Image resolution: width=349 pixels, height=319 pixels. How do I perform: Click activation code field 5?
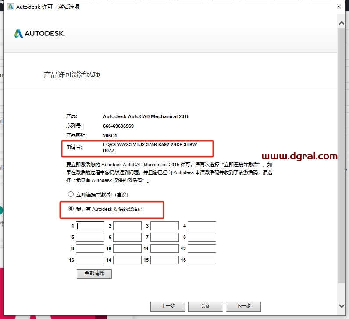tap(90, 237)
